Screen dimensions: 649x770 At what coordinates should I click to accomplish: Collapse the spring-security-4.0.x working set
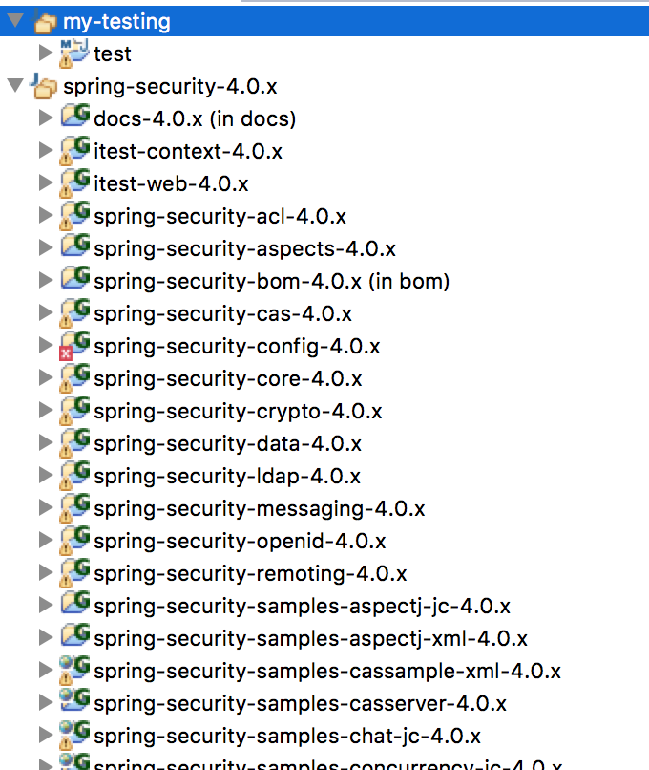(x=13, y=86)
